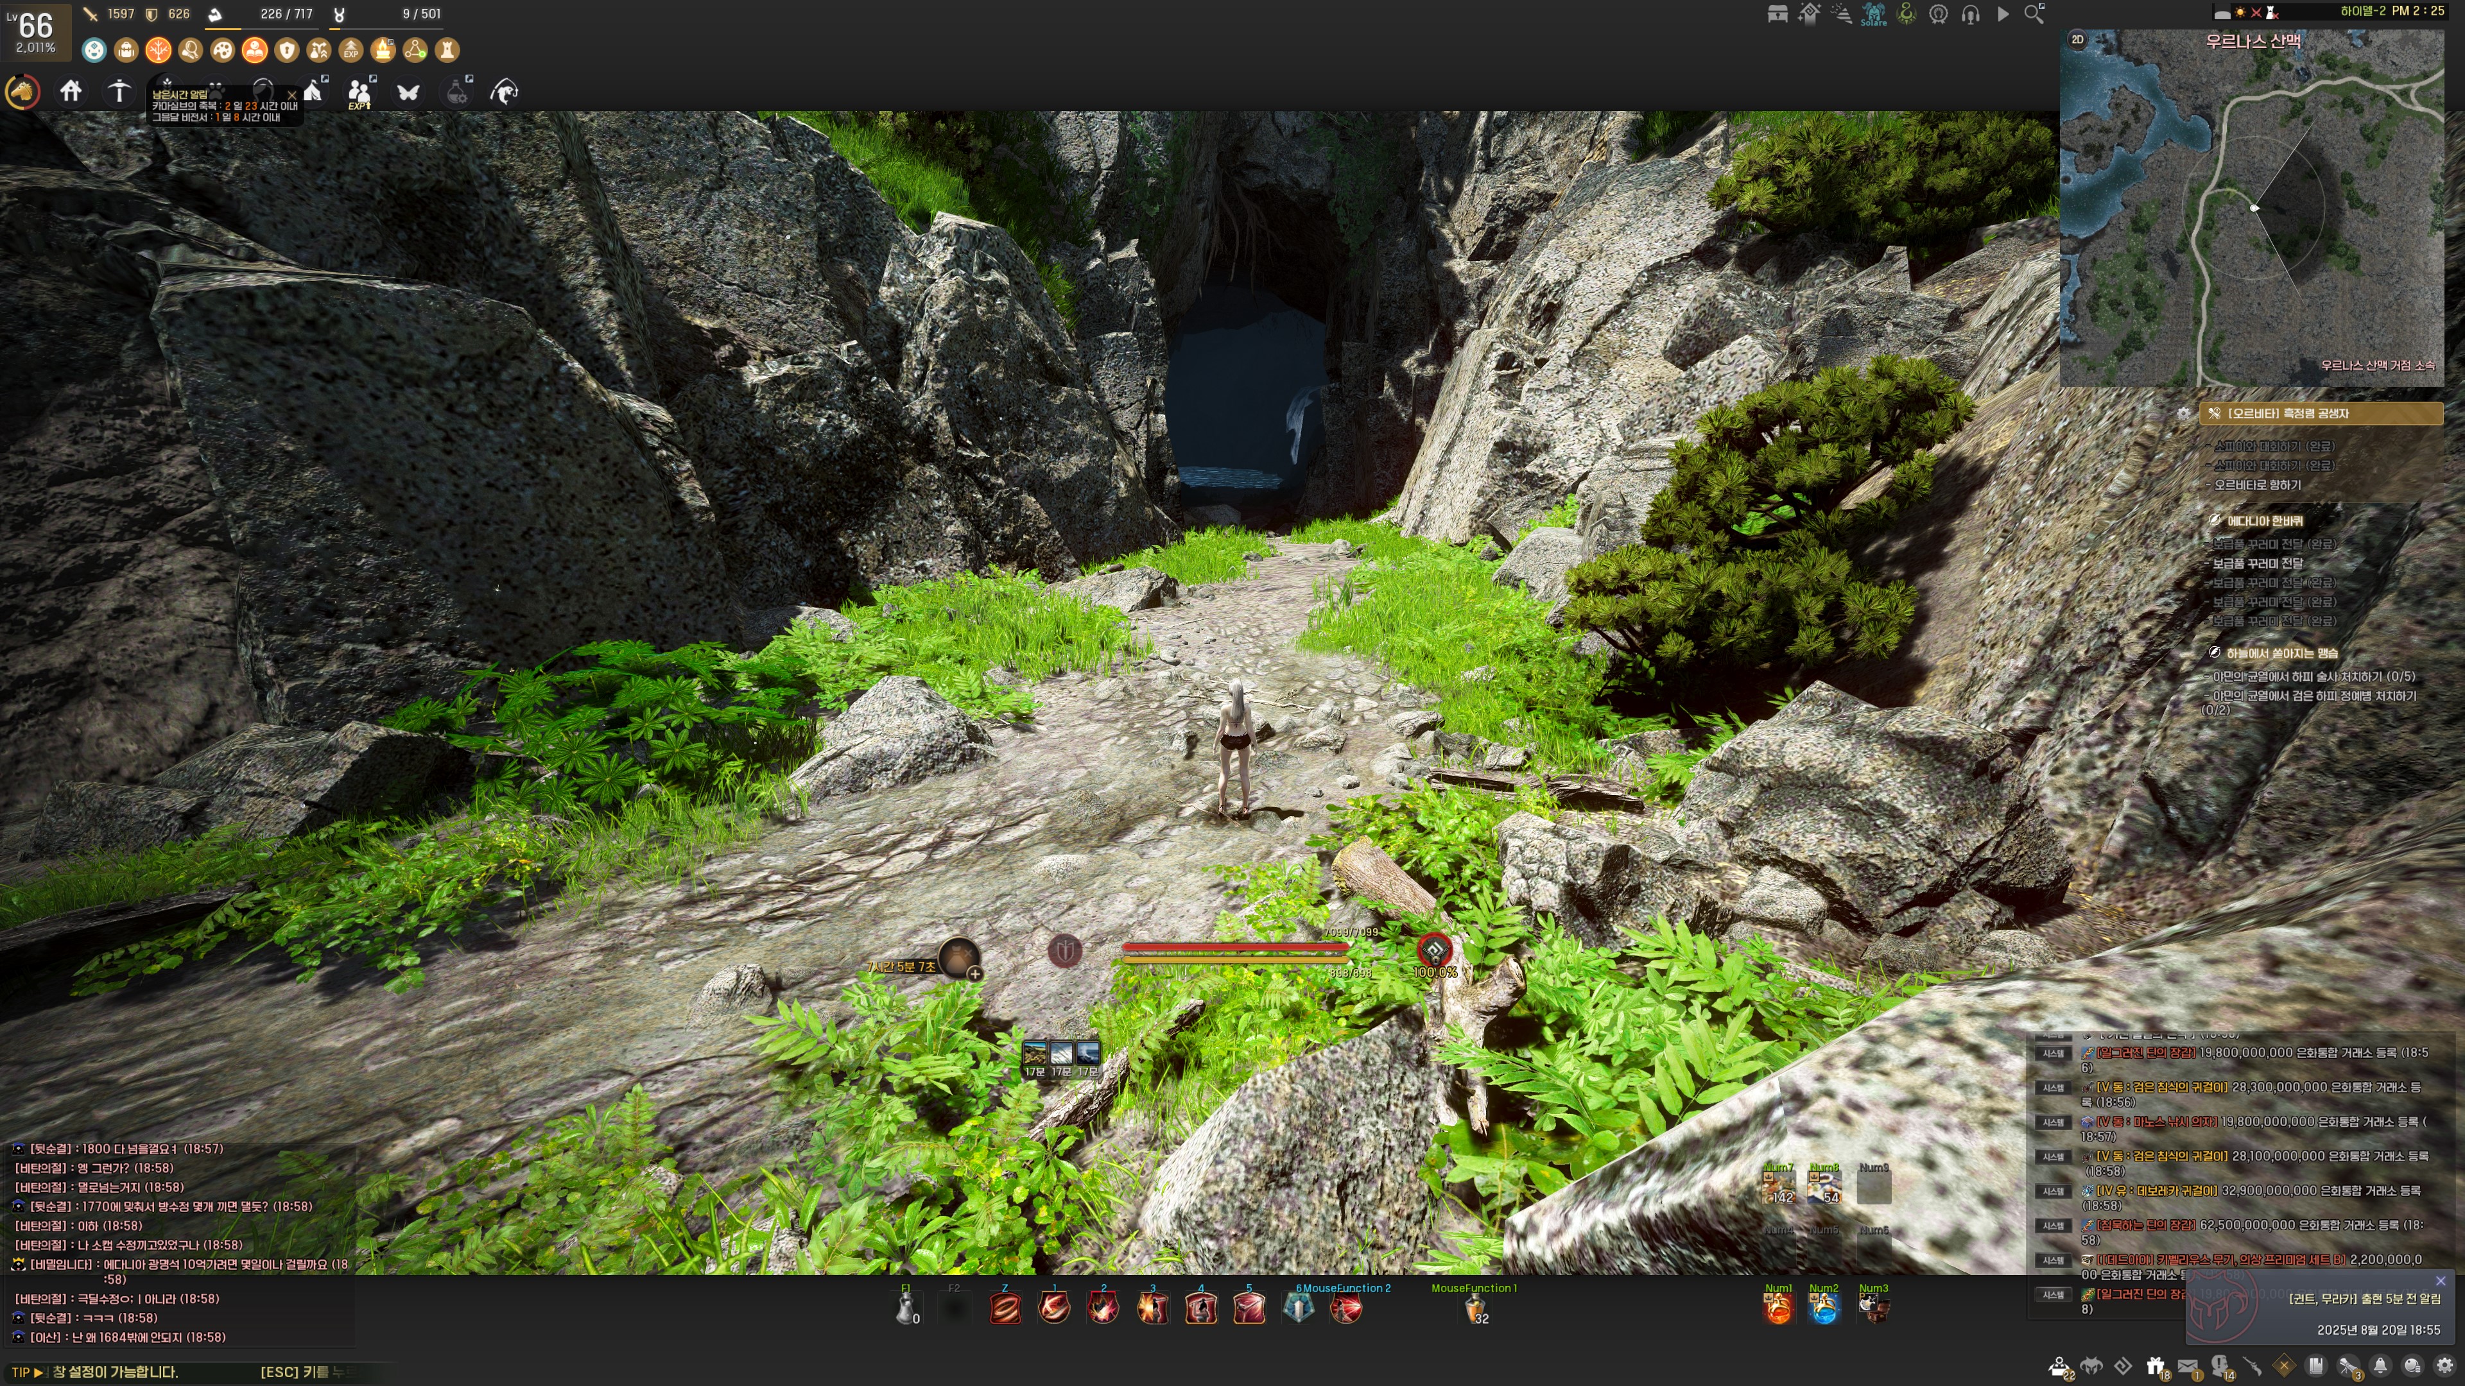Click the magnifier search icon in top bar
2465x1386 pixels.
click(2034, 13)
